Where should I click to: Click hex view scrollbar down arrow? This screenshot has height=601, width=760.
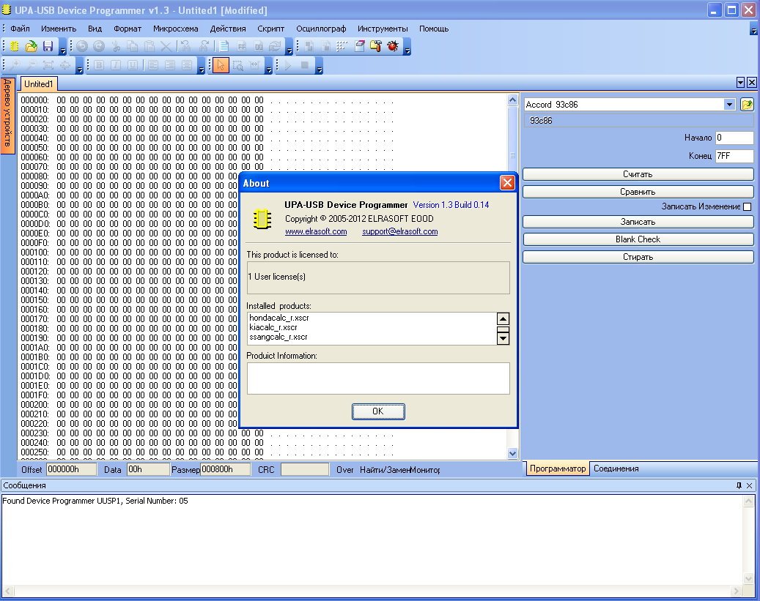512,454
